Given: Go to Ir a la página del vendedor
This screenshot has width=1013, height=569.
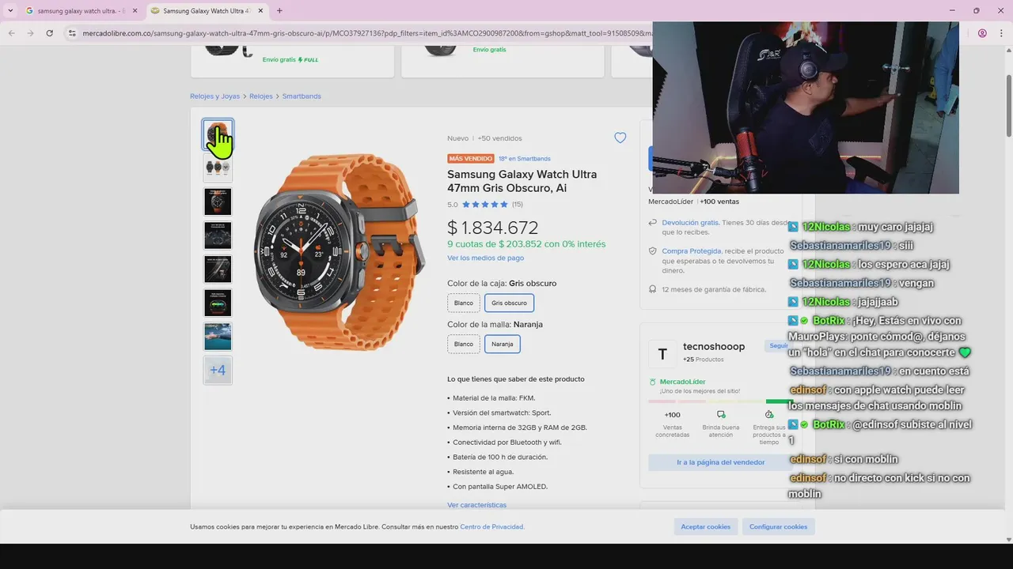Looking at the screenshot, I should tap(719, 462).
